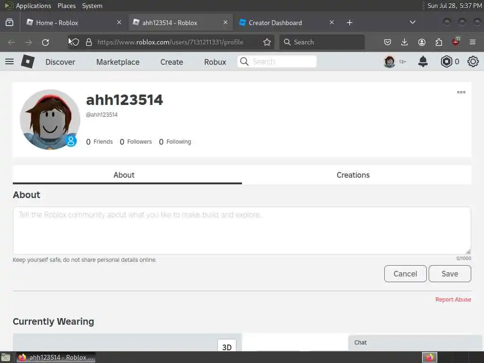Click the avatar thumbnail in the Roblox header
Viewport: 484px width, 363px height.
(389, 61)
